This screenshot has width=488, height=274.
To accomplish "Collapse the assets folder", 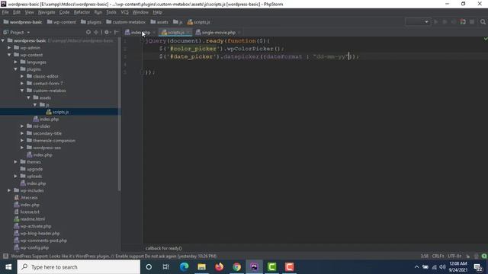I will (x=29, y=98).
